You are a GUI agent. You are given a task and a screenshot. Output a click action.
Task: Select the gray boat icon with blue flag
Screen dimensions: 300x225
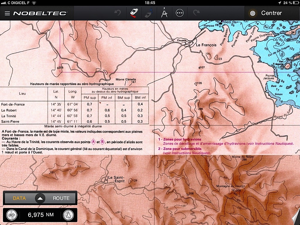(x=149, y=13)
